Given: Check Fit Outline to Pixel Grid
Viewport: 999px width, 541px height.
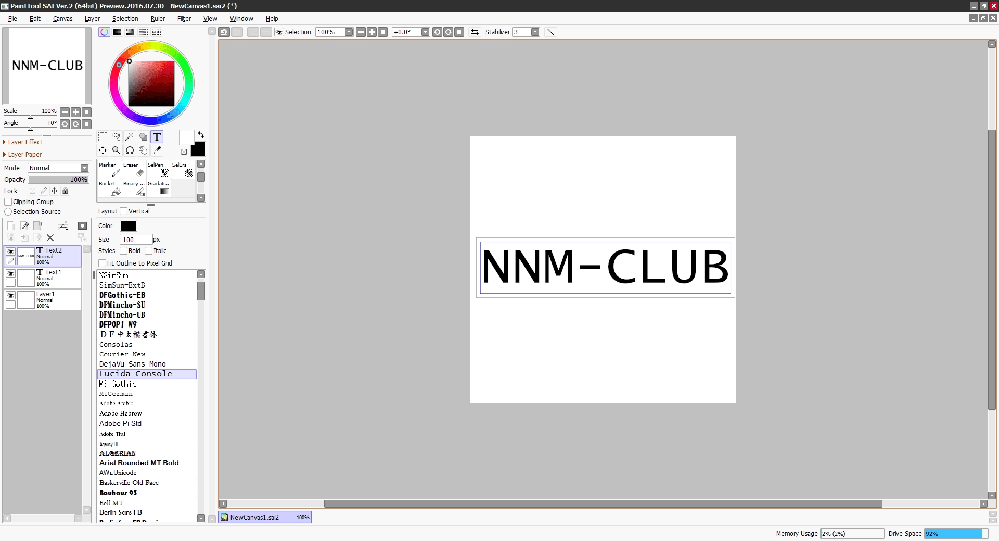Looking at the screenshot, I should pyautogui.click(x=103, y=263).
